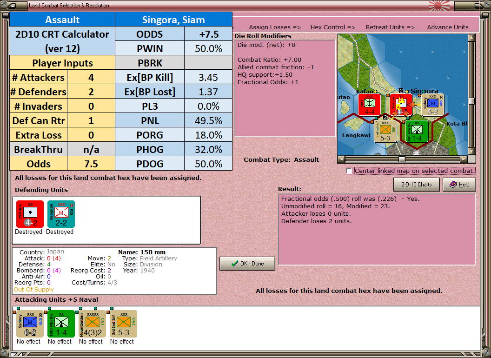Click the Sydney 6-2 attacking unit counter

pos(30,324)
